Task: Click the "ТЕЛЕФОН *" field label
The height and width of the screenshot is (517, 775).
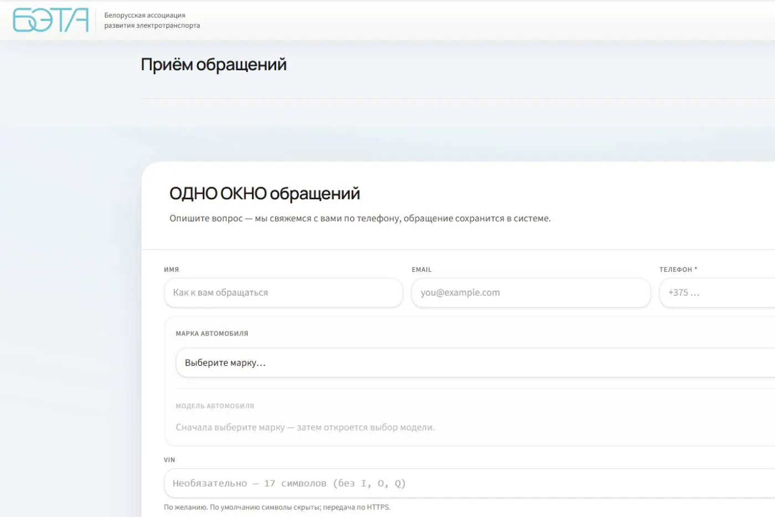Action: click(678, 270)
